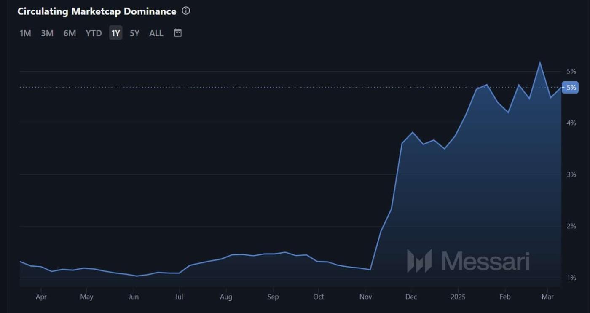Click the Messari logo watermark
Image resolution: width=590 pixels, height=313 pixels.
[x=468, y=261]
